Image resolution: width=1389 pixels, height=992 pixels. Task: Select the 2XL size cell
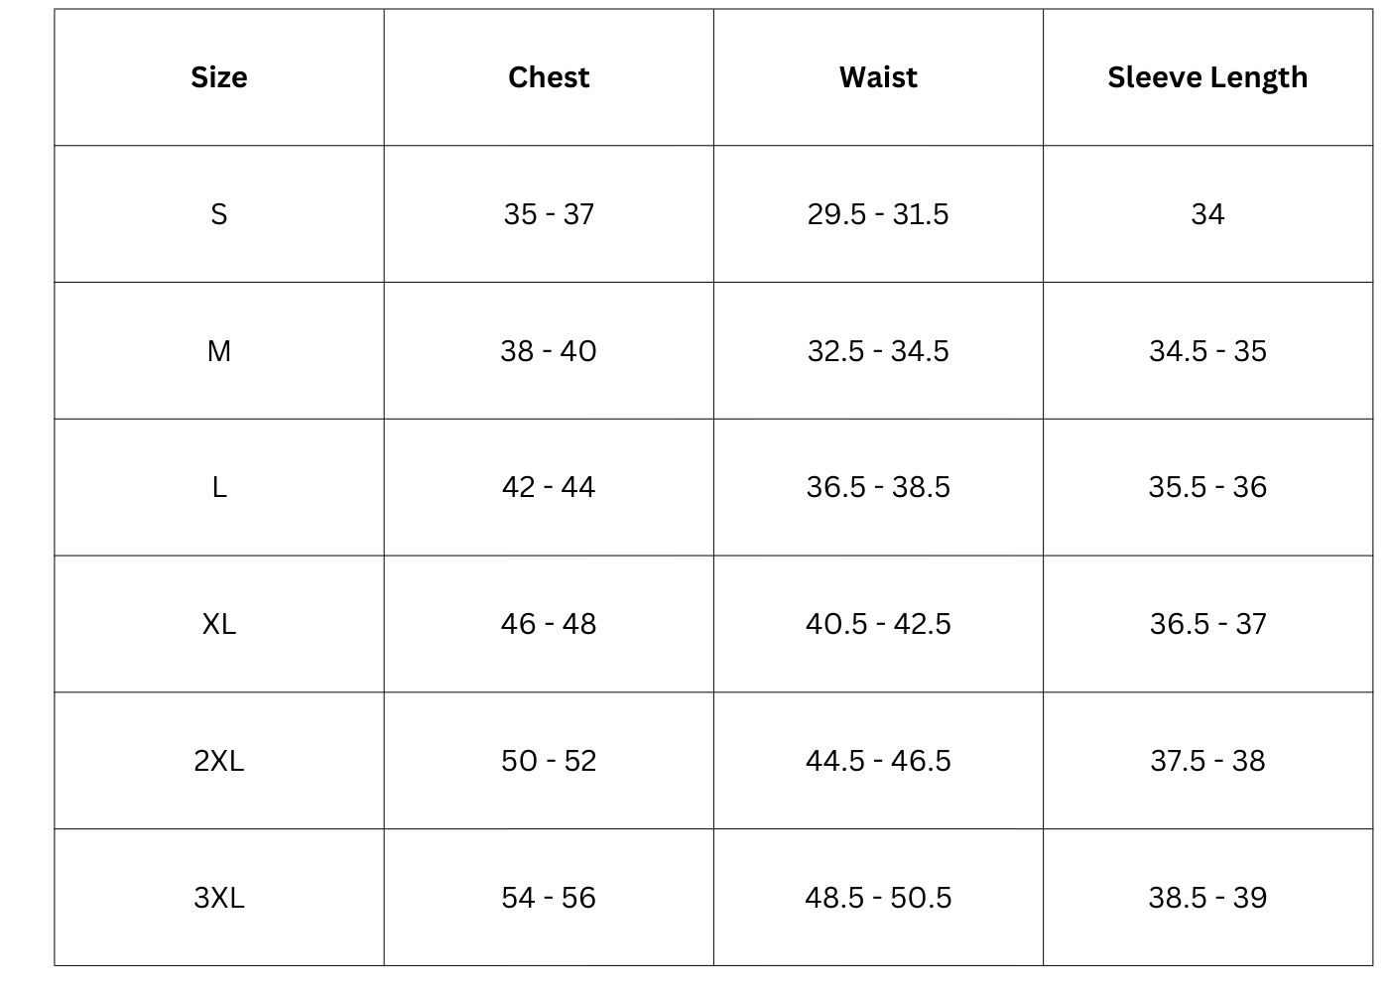[218, 761]
